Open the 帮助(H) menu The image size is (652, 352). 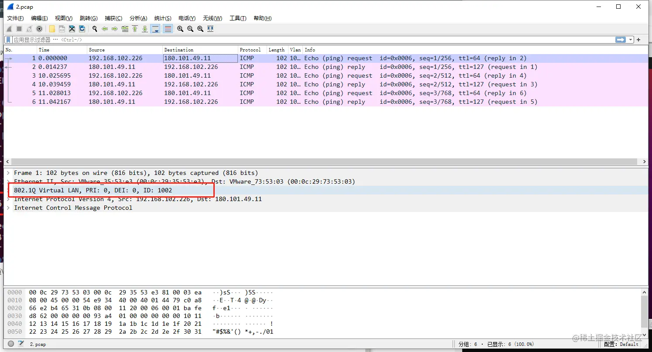262,18
